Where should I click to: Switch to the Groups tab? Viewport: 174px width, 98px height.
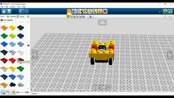coord(24,16)
